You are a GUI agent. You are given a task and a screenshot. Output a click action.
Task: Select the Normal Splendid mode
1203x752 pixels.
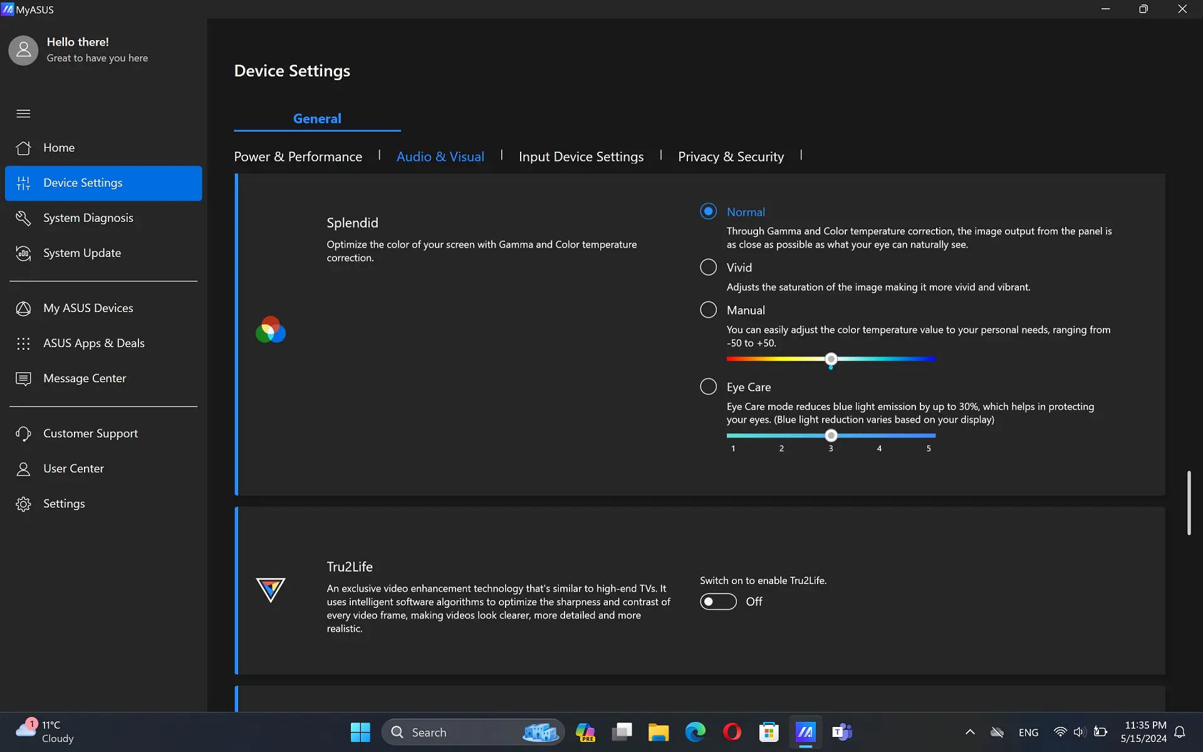tap(708, 212)
